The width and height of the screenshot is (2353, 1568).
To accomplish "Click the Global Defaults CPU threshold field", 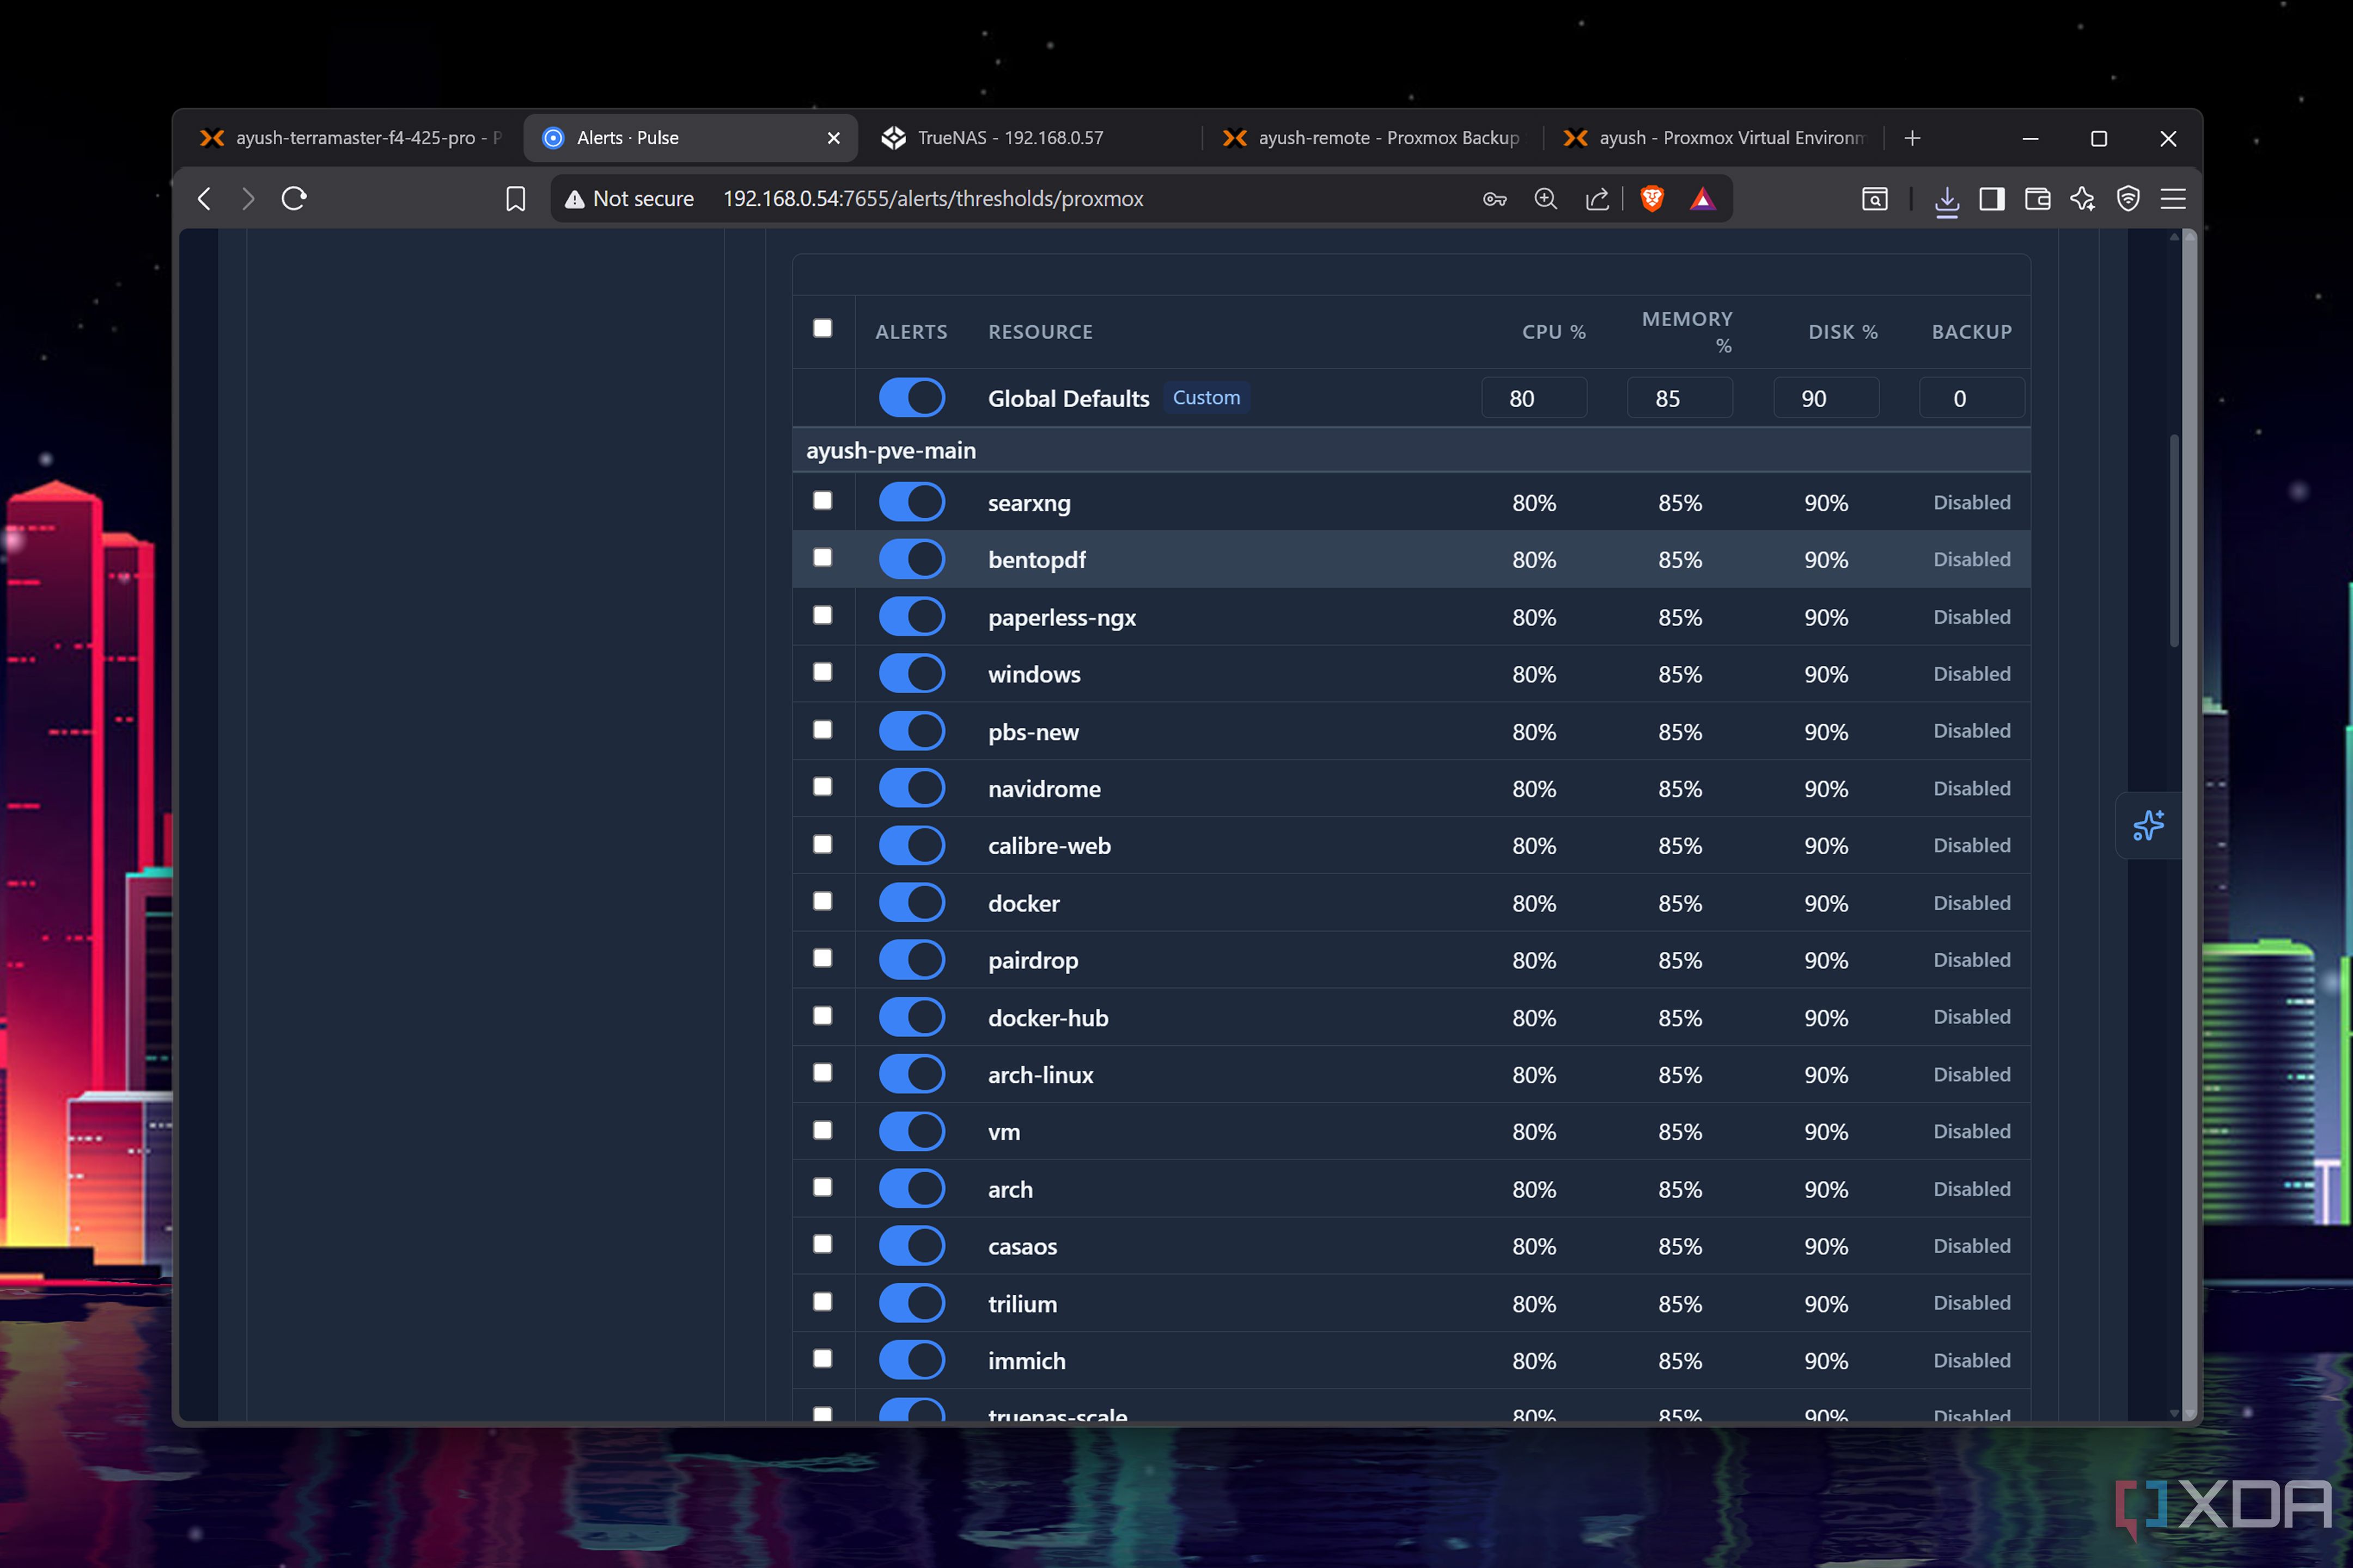I will coord(1534,398).
